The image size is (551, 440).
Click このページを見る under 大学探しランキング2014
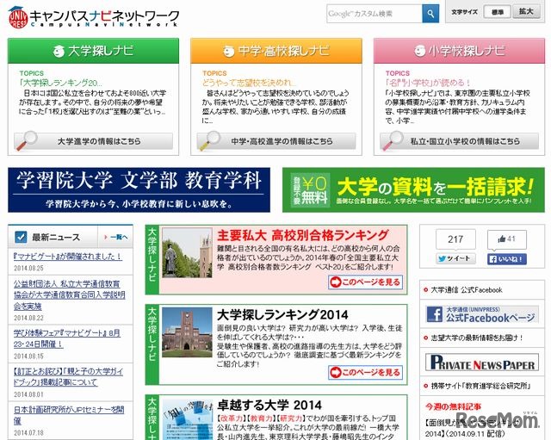[365, 373]
